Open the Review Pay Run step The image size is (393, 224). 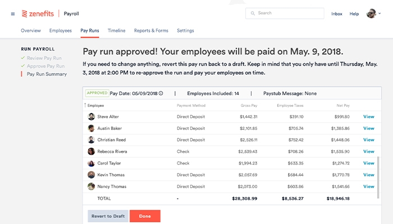click(44, 58)
